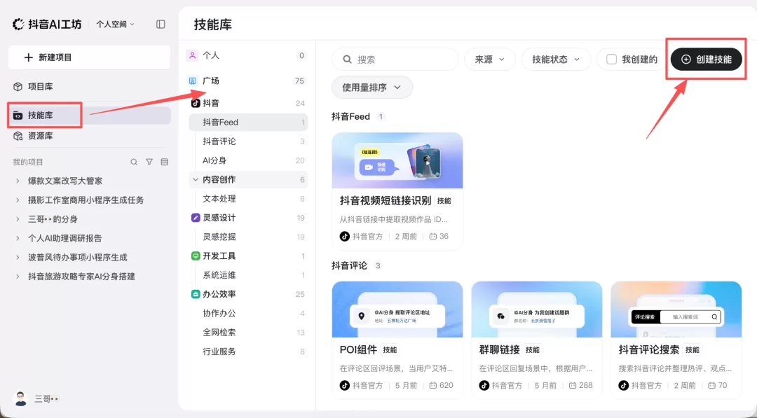This screenshot has height=418, width=757.
Task: Click the usage count icon showing 620
Action: pos(433,385)
